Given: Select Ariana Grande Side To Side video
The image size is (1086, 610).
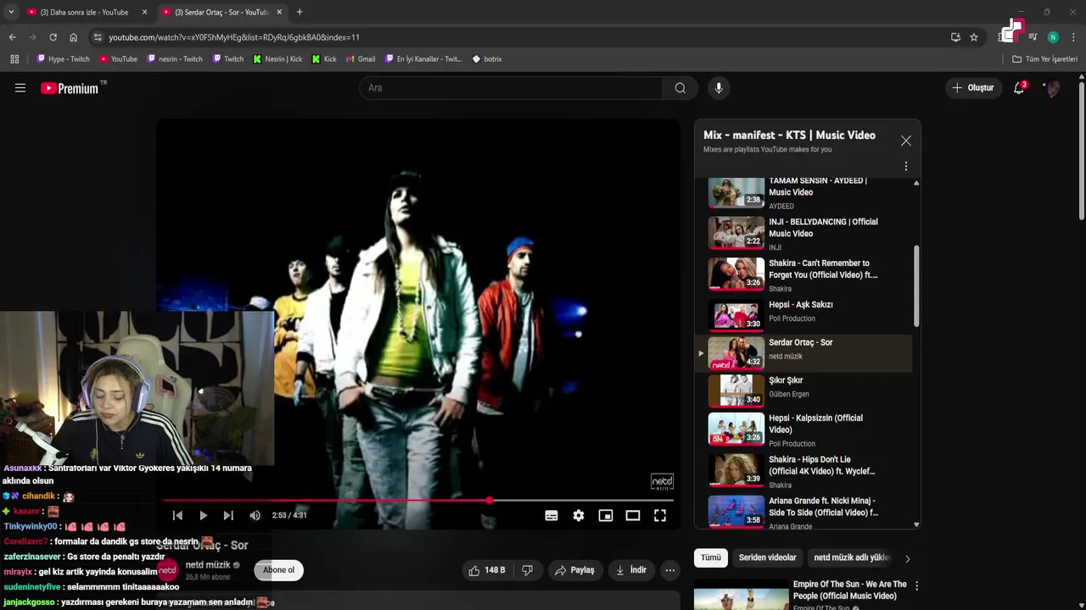Looking at the screenshot, I should tap(803, 513).
